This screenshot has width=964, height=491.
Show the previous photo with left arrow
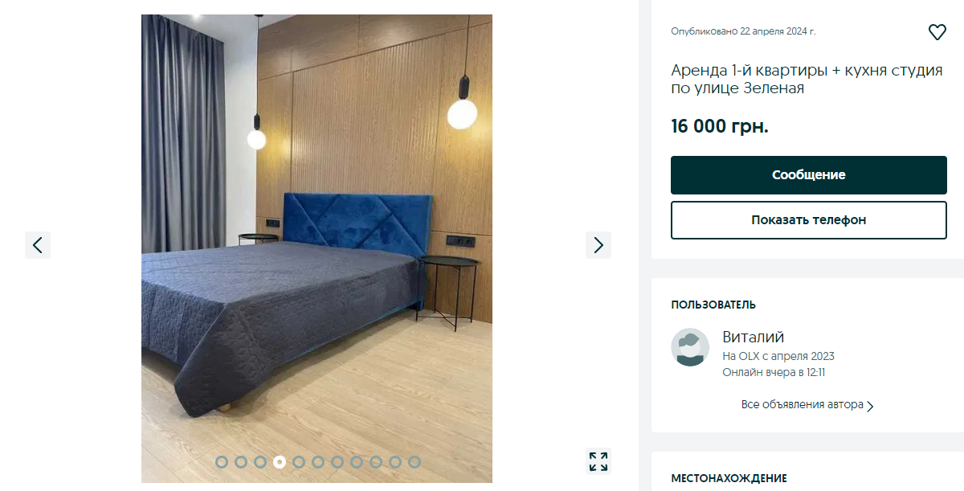[38, 245]
